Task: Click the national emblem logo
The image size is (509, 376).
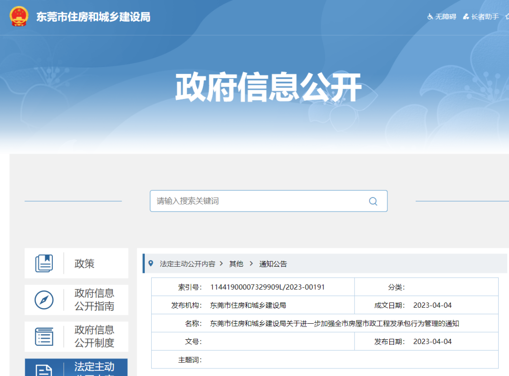Action: coord(19,17)
